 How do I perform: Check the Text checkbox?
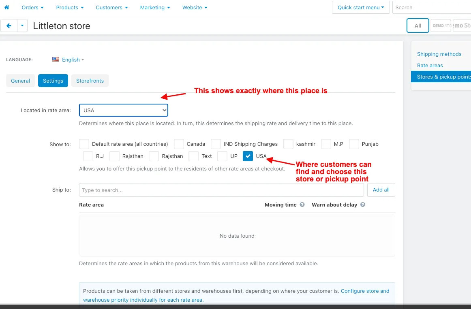pyautogui.click(x=193, y=156)
